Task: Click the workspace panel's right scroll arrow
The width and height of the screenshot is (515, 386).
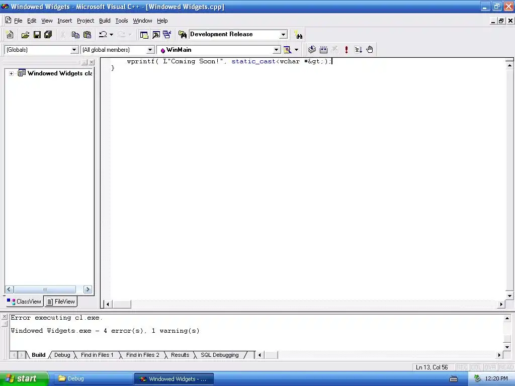Action: [x=88, y=289]
